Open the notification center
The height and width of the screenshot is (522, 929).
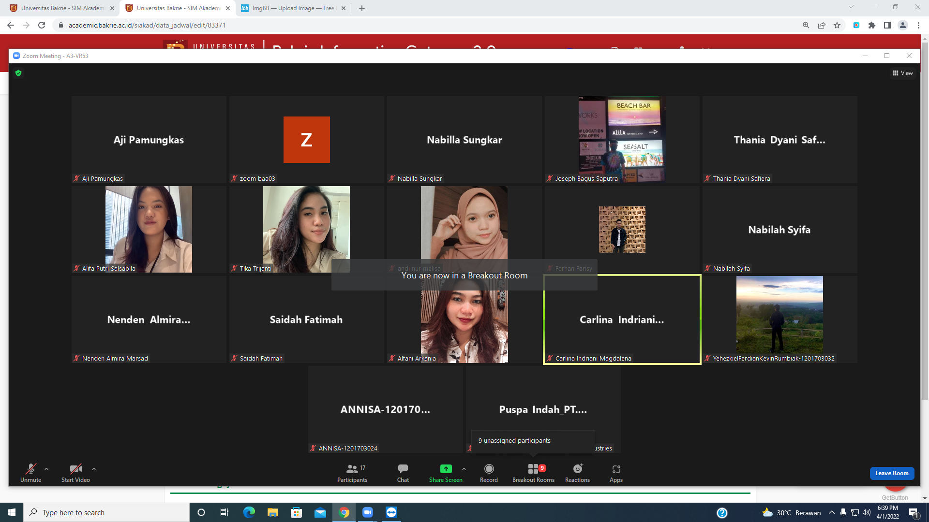click(x=914, y=513)
